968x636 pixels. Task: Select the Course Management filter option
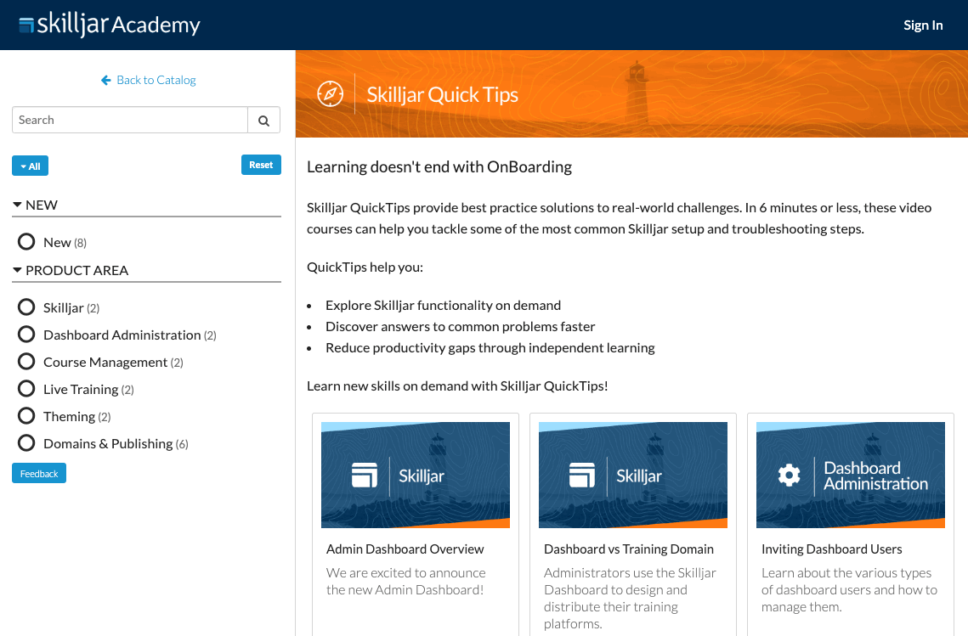pos(26,362)
